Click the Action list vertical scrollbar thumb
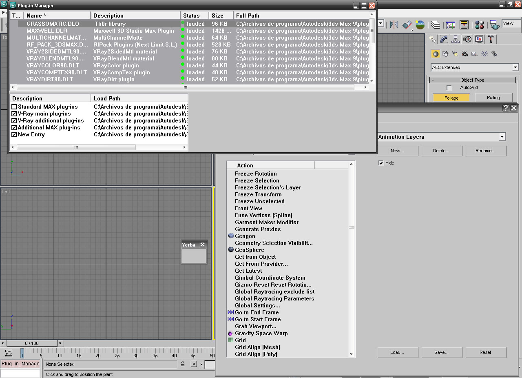The width and height of the screenshot is (522, 378). click(x=352, y=227)
